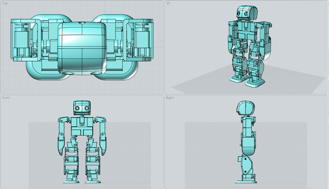Select the Right viewport label
Screen dimensions: 329x189
click(x=170, y=98)
